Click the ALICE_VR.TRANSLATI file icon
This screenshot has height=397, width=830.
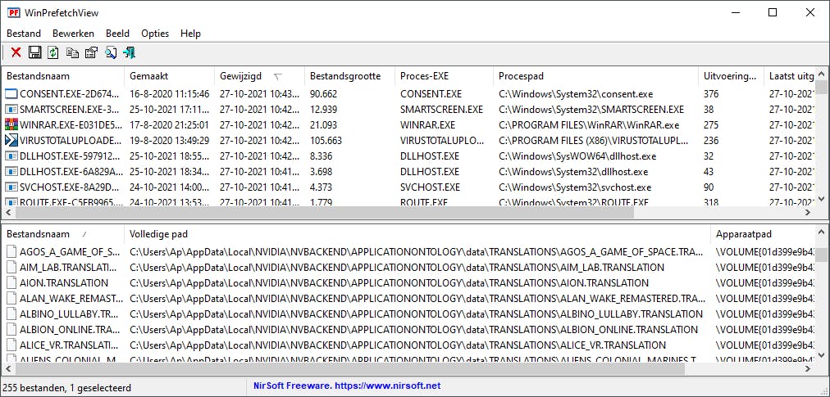[11, 345]
